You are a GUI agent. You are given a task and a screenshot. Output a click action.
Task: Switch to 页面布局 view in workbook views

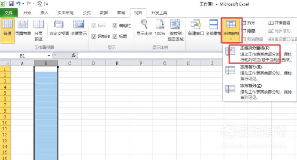click(23, 28)
